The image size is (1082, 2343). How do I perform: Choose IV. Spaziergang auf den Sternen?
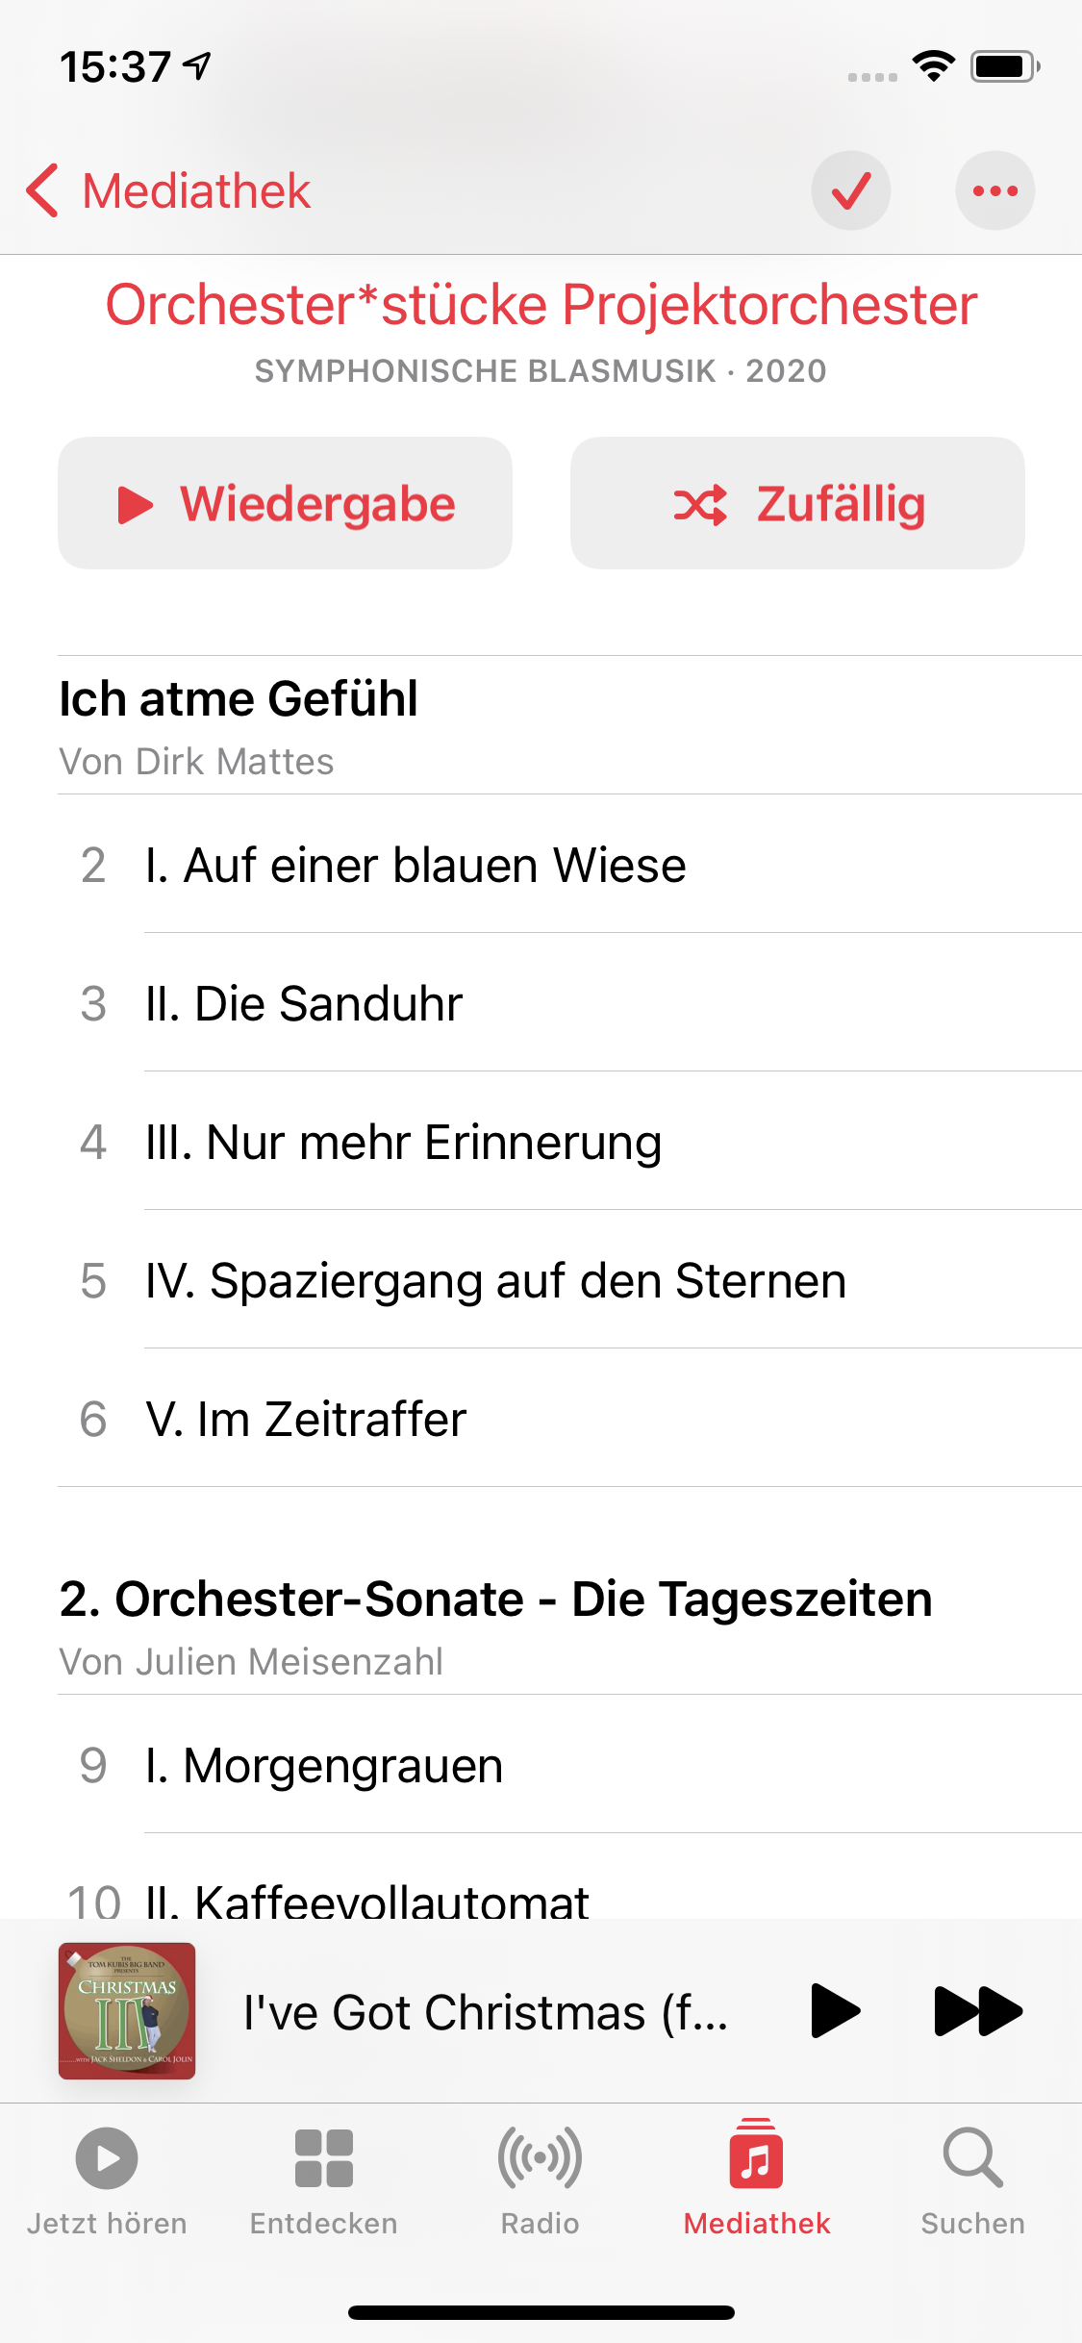(x=495, y=1280)
